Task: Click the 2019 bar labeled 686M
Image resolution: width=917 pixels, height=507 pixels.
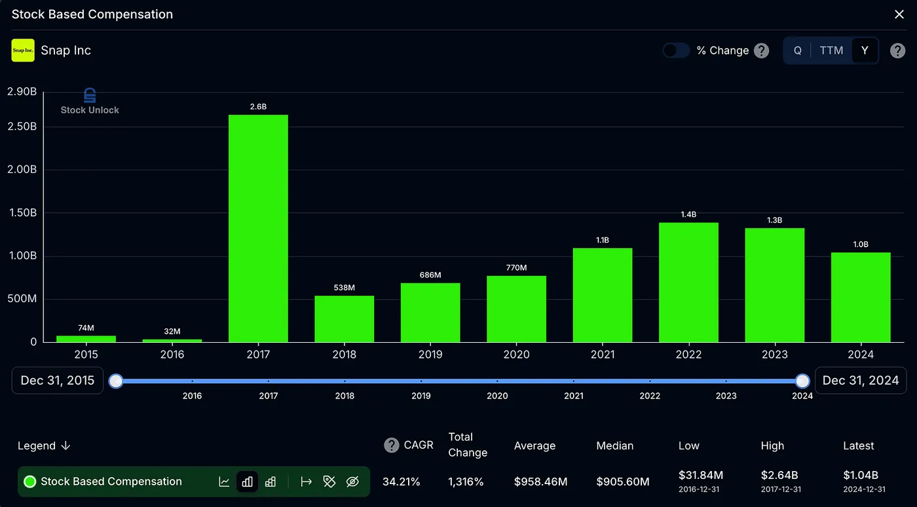Action: [430, 313]
